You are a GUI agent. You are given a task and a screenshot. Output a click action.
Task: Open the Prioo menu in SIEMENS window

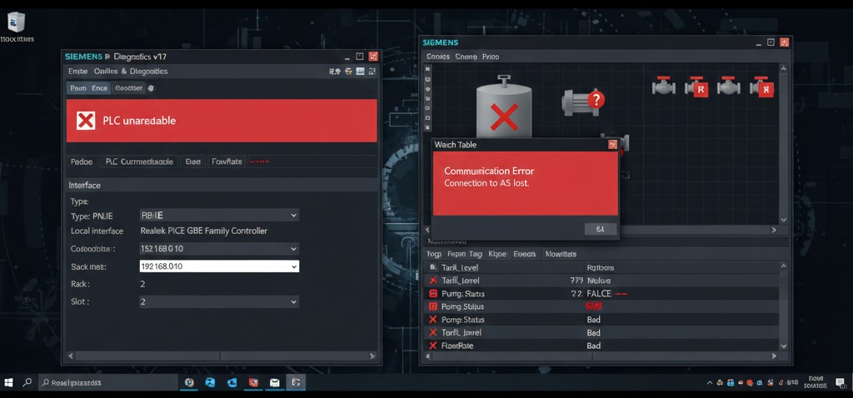pyautogui.click(x=490, y=57)
